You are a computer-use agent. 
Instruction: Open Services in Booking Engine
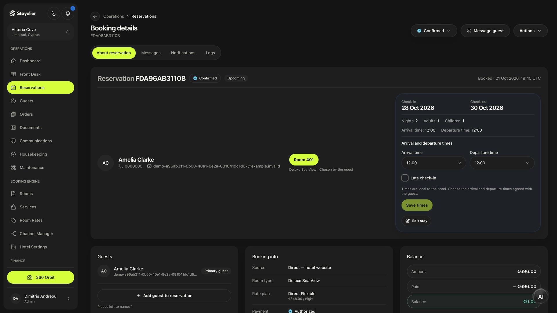click(41, 207)
